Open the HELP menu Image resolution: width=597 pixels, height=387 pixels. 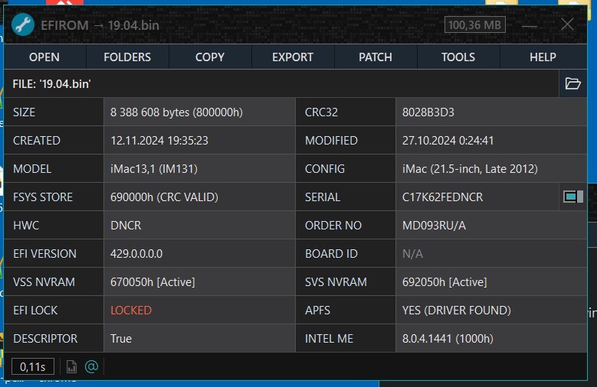point(543,57)
